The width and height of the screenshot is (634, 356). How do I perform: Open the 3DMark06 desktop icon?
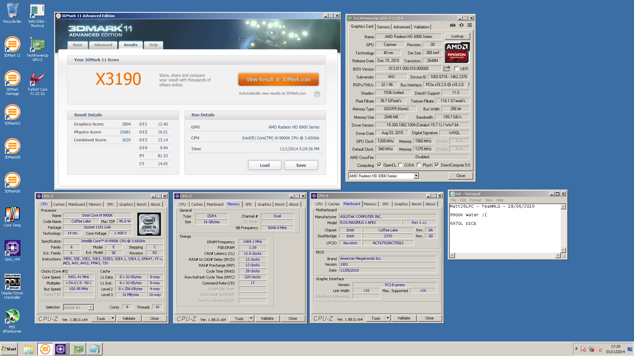point(12,183)
